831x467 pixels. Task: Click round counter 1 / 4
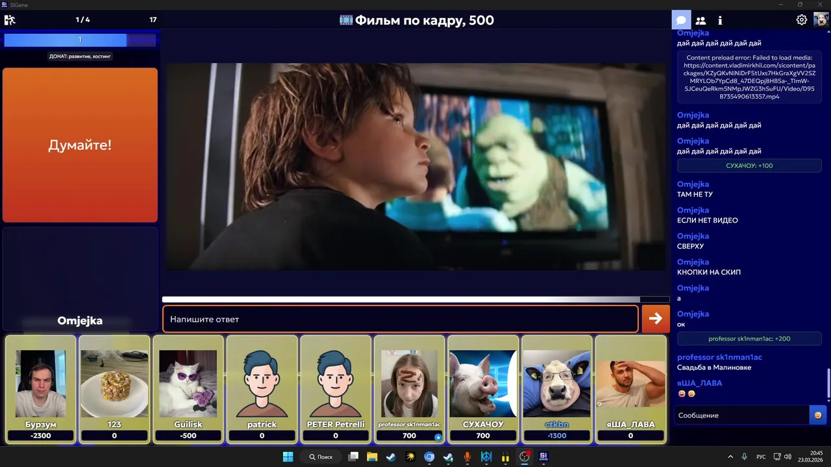click(82, 20)
